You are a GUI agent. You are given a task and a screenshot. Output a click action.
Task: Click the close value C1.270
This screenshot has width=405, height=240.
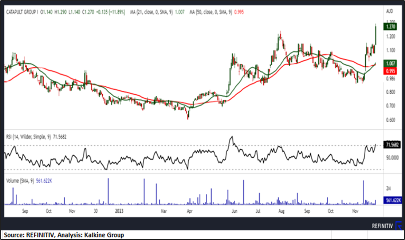[88, 12]
